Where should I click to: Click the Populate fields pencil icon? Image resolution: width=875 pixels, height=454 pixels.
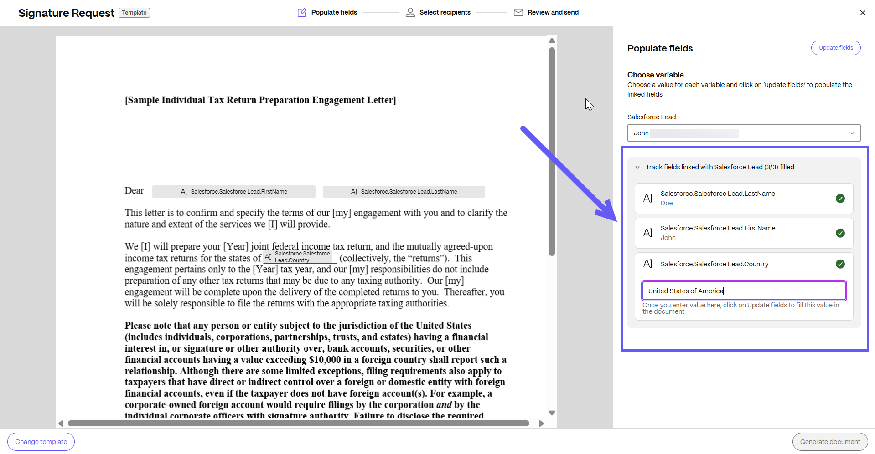302,12
